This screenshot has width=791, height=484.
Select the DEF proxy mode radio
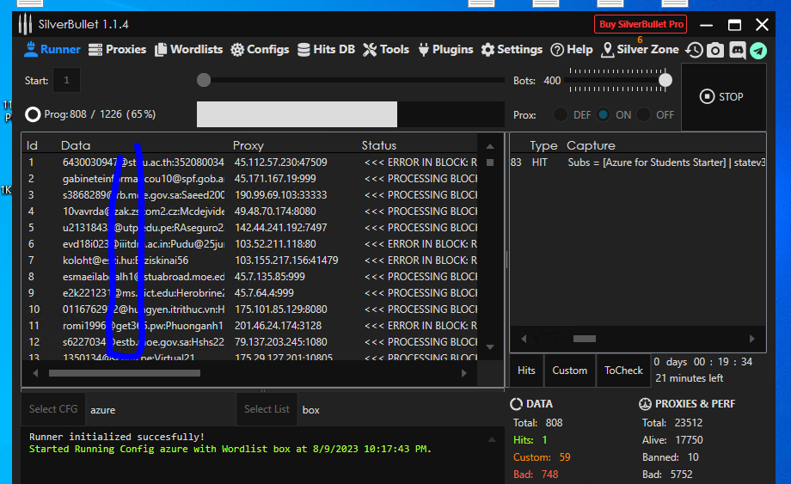point(560,114)
